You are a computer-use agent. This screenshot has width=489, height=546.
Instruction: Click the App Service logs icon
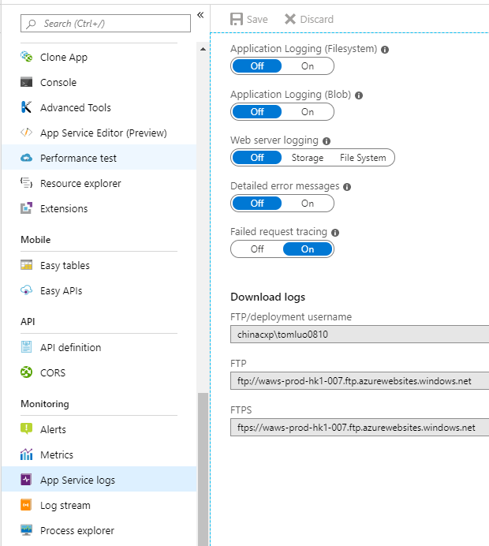[27, 480]
